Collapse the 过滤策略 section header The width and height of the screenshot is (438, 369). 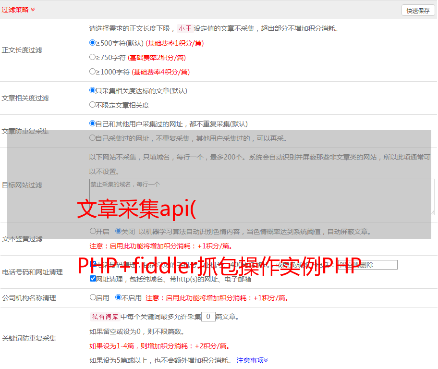pos(18,10)
